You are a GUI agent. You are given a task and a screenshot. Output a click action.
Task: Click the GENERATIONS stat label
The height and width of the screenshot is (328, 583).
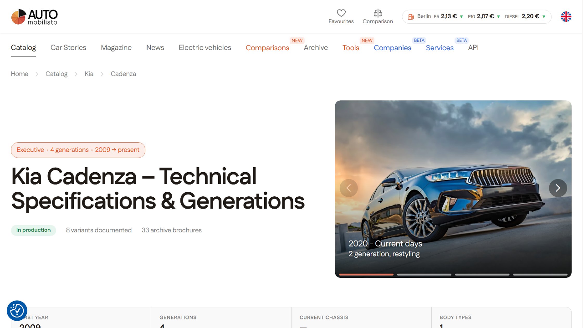pyautogui.click(x=178, y=318)
